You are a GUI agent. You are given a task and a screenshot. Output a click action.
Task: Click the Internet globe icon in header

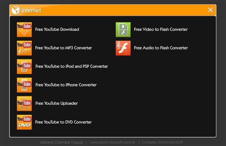[16, 10]
